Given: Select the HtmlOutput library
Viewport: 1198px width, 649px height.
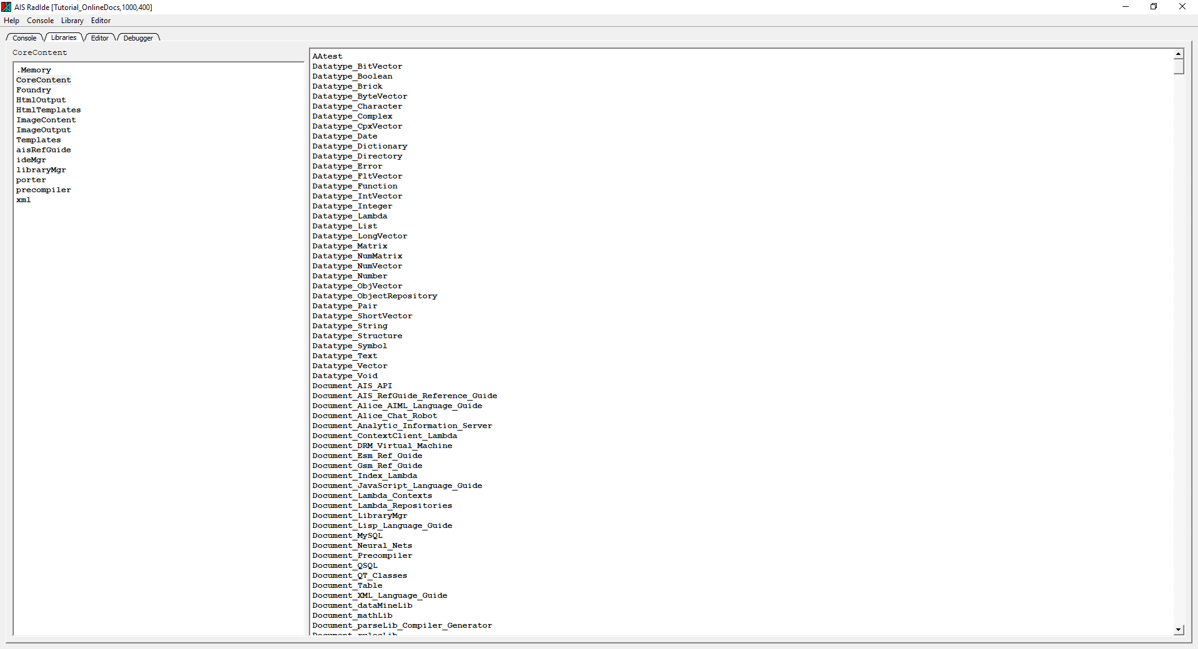Looking at the screenshot, I should pyautogui.click(x=41, y=100).
